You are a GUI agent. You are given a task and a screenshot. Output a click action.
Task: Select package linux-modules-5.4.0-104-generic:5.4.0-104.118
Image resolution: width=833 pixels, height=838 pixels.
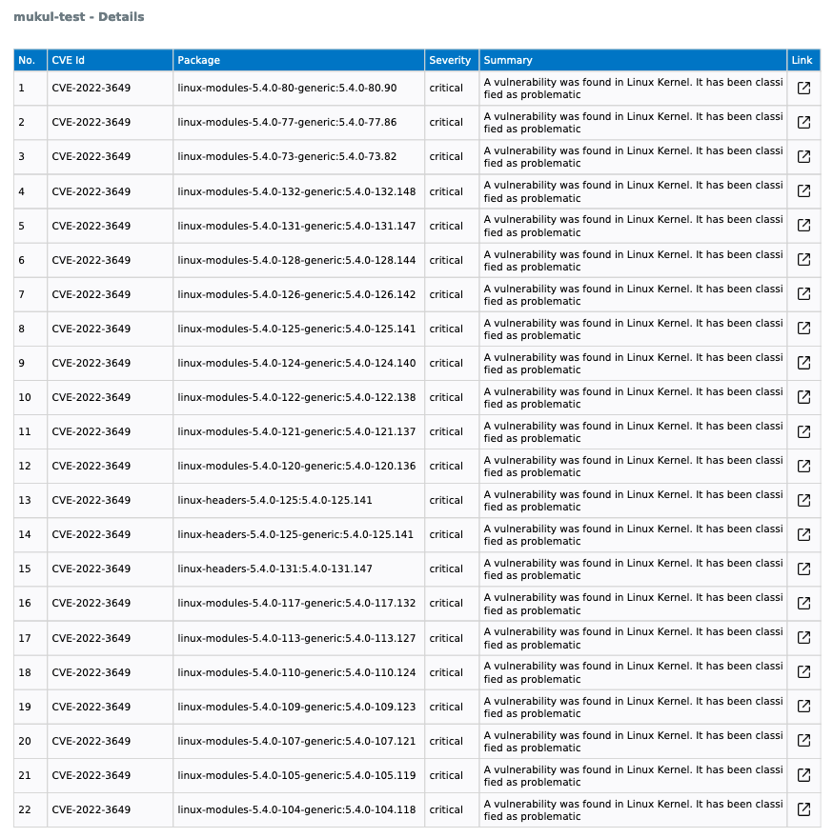(x=296, y=809)
